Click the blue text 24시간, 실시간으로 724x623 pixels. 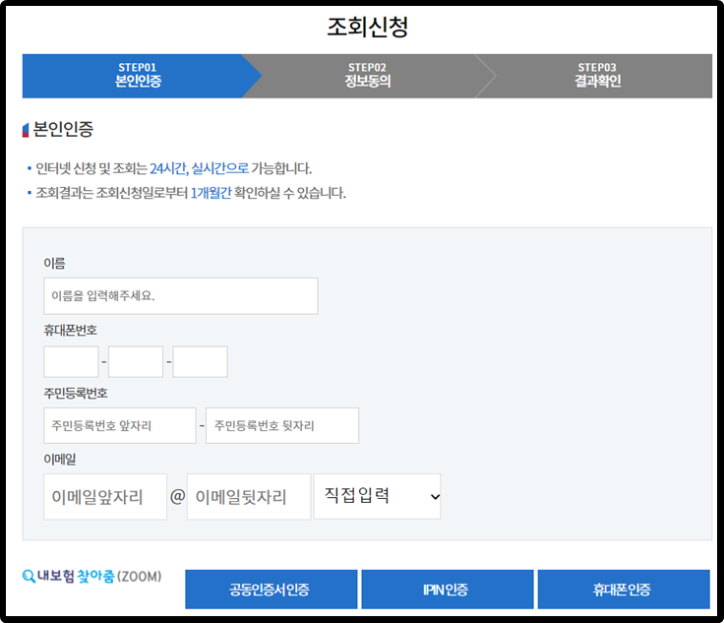coord(199,168)
